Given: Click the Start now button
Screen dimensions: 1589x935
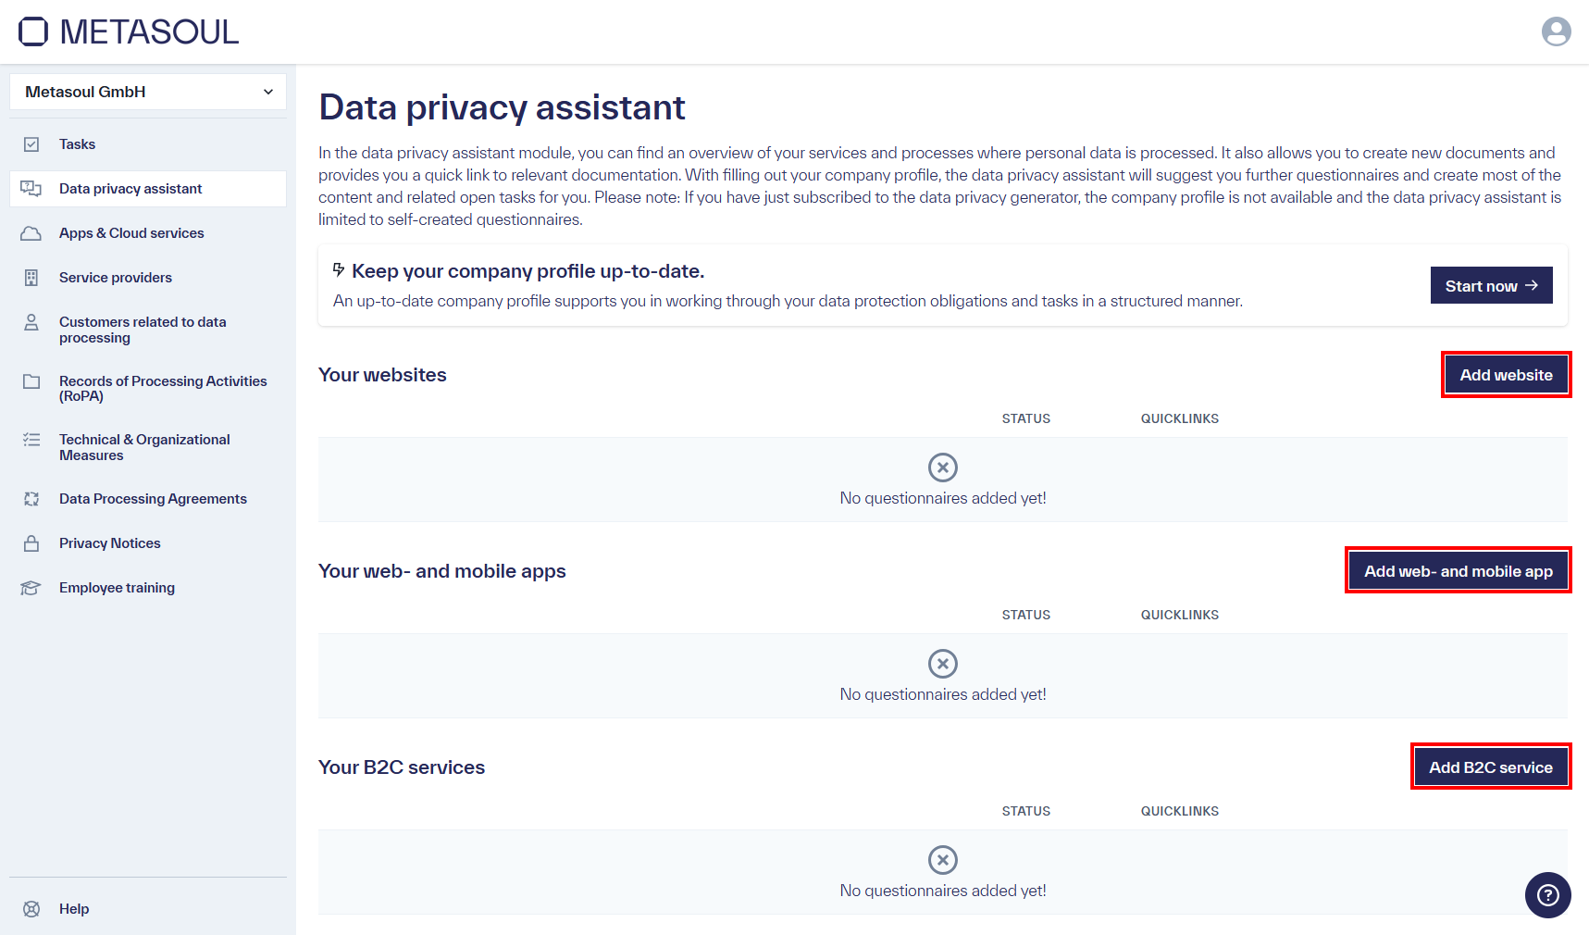Looking at the screenshot, I should (1491, 285).
